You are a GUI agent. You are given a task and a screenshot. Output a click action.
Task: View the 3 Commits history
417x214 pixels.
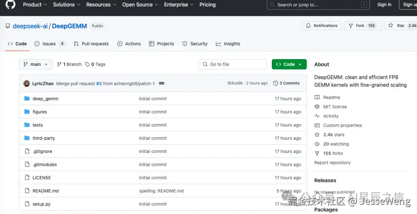tap(286, 83)
